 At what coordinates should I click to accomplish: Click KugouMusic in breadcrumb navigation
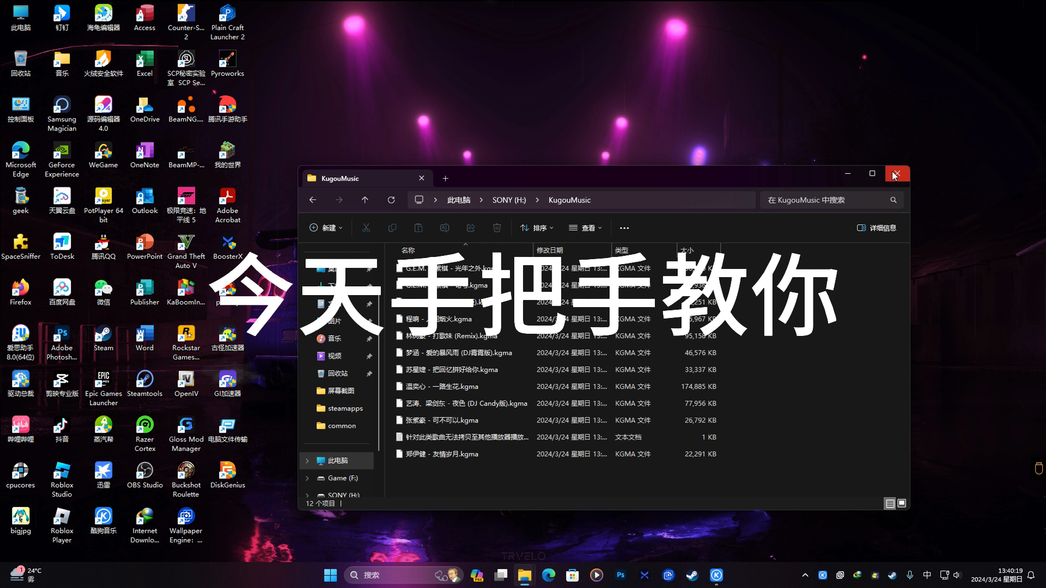pyautogui.click(x=570, y=200)
